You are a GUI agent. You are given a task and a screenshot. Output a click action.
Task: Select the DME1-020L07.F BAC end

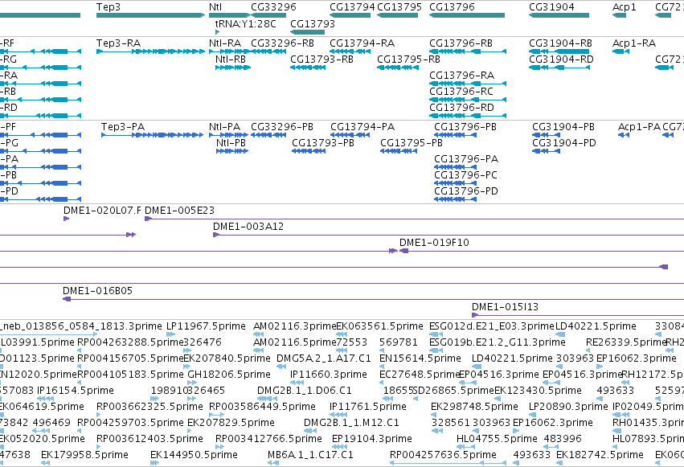click(66, 219)
